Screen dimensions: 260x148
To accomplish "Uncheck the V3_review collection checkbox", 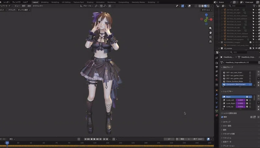I will click(x=250, y=48).
